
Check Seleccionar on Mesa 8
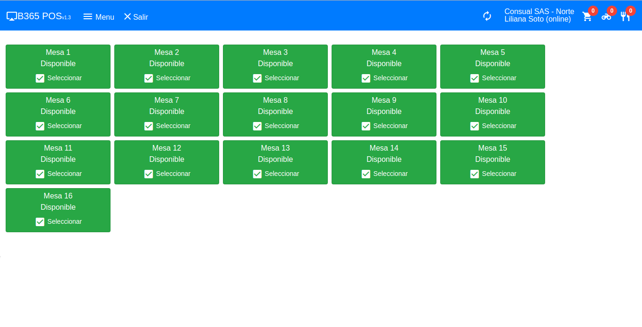[276, 126]
